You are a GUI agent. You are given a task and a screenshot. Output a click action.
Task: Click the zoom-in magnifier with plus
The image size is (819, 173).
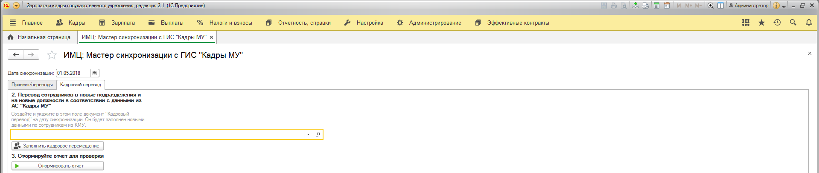click(x=711, y=6)
